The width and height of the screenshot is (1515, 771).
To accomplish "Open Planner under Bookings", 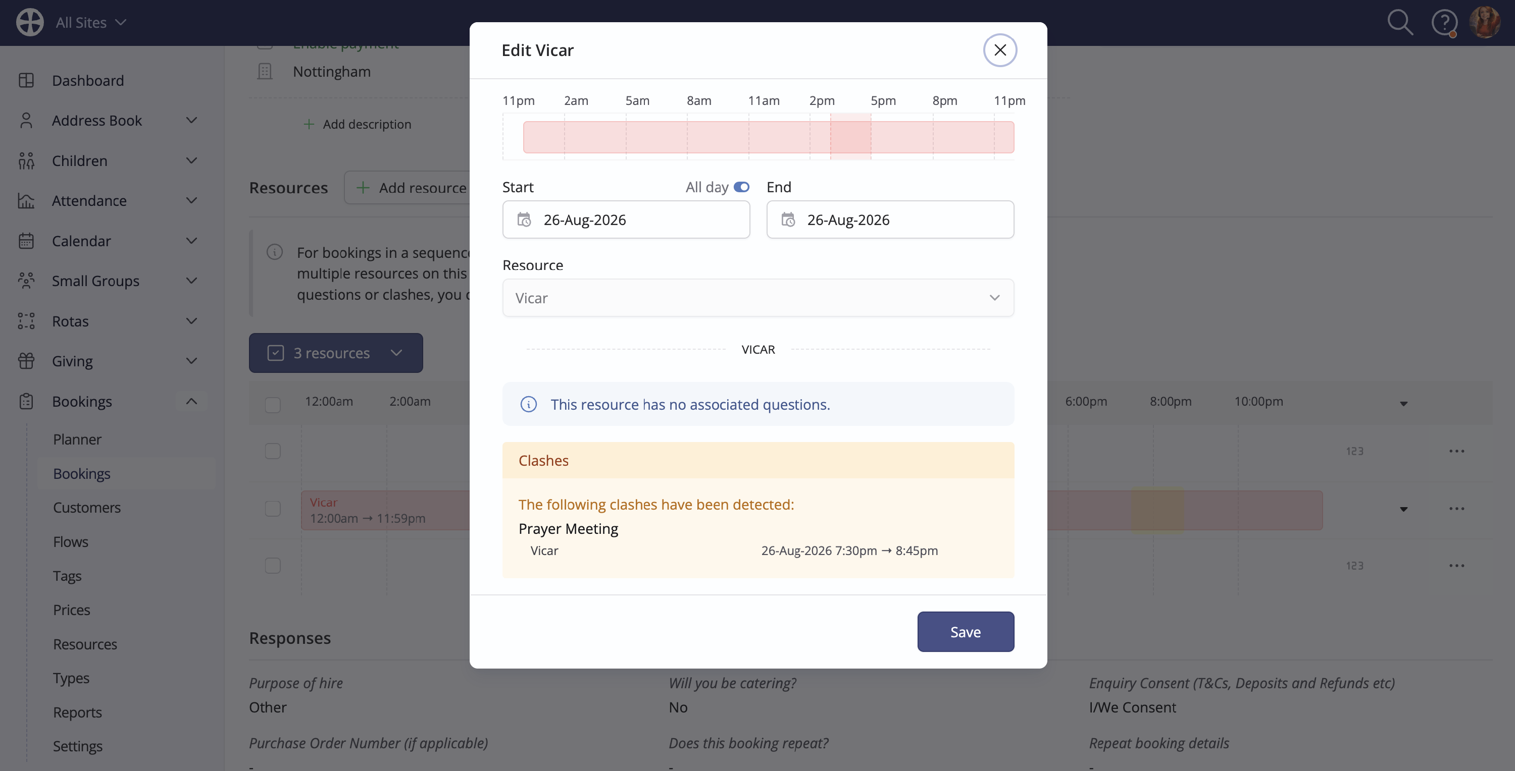I will (x=77, y=439).
